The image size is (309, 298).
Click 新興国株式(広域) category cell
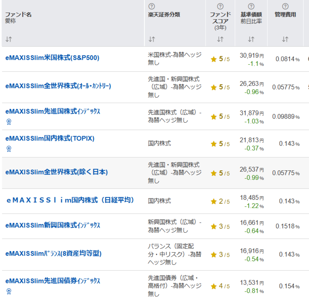point(174,226)
